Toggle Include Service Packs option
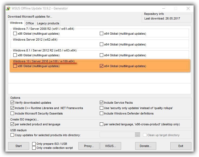 (101, 103)
